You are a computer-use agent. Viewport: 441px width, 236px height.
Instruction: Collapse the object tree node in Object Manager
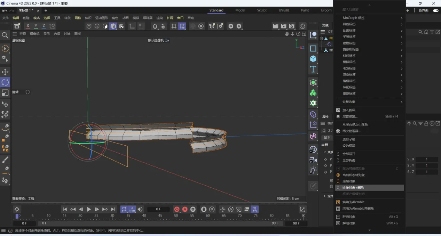(322, 39)
